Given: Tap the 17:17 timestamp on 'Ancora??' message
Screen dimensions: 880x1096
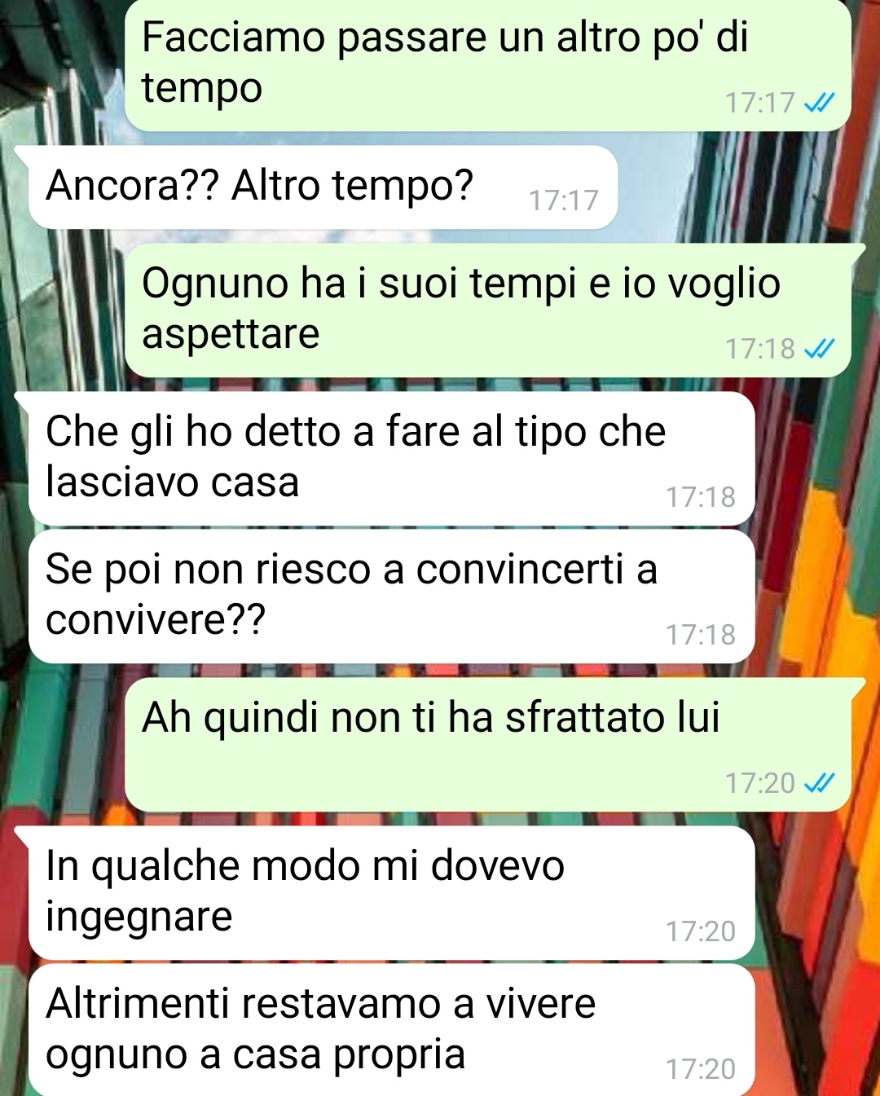Looking at the screenshot, I should tap(564, 200).
